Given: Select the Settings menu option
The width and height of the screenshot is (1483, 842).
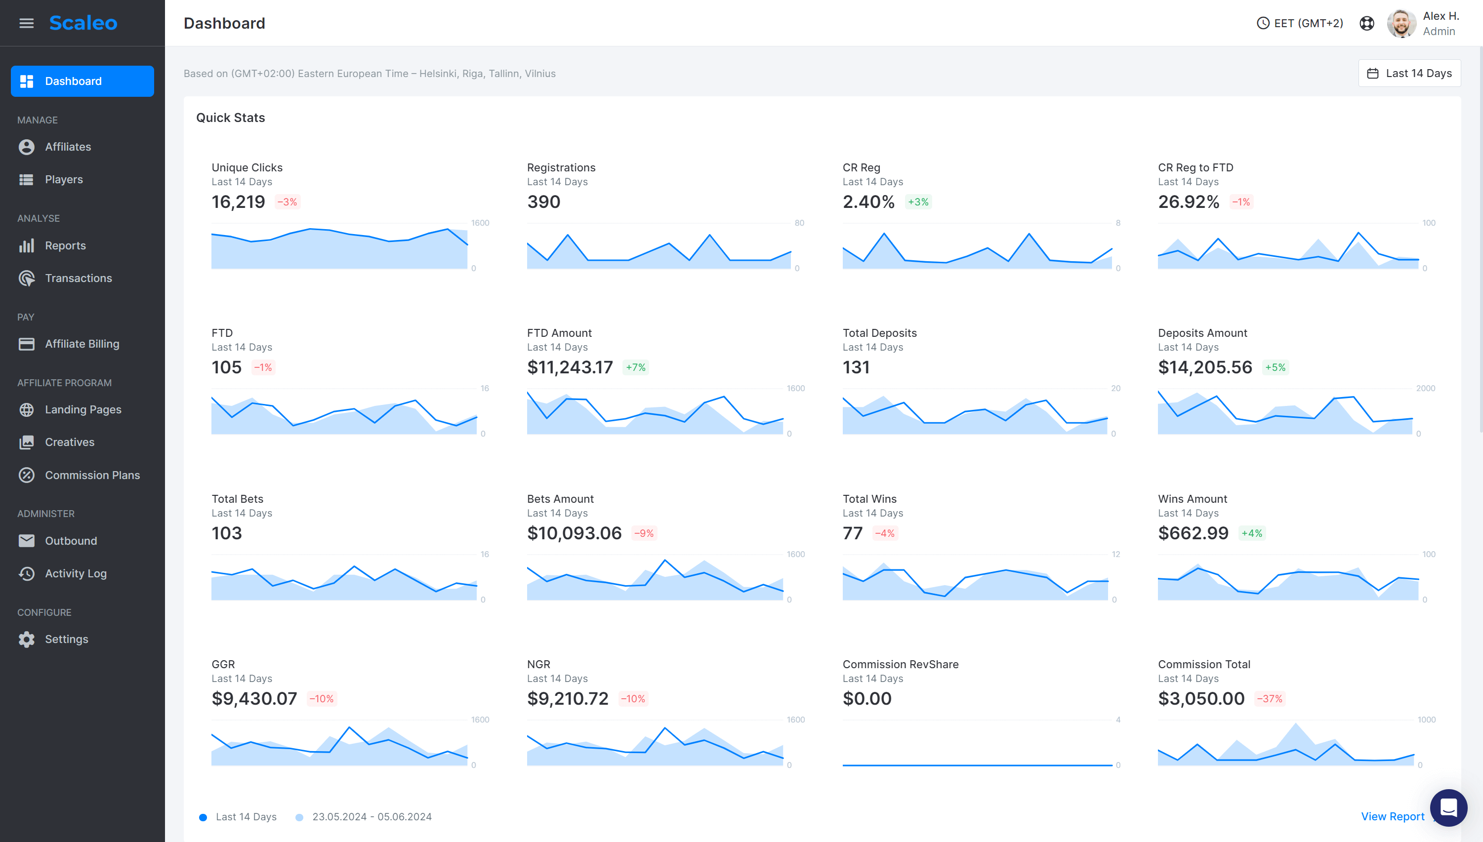Looking at the screenshot, I should 65,639.
